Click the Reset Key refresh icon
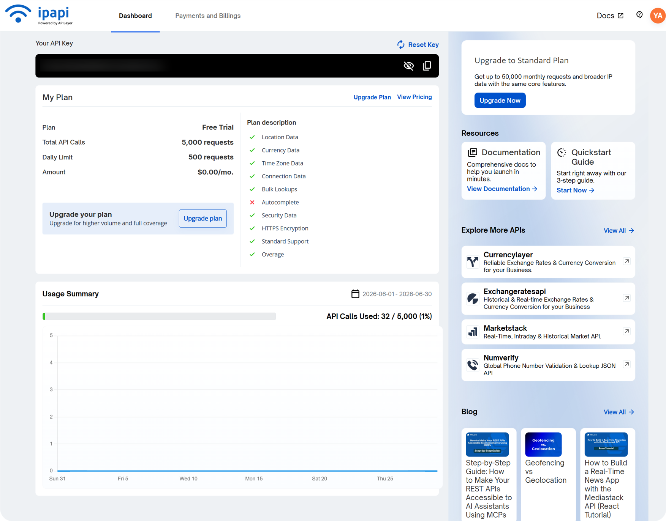The width and height of the screenshot is (666, 521). (401, 44)
